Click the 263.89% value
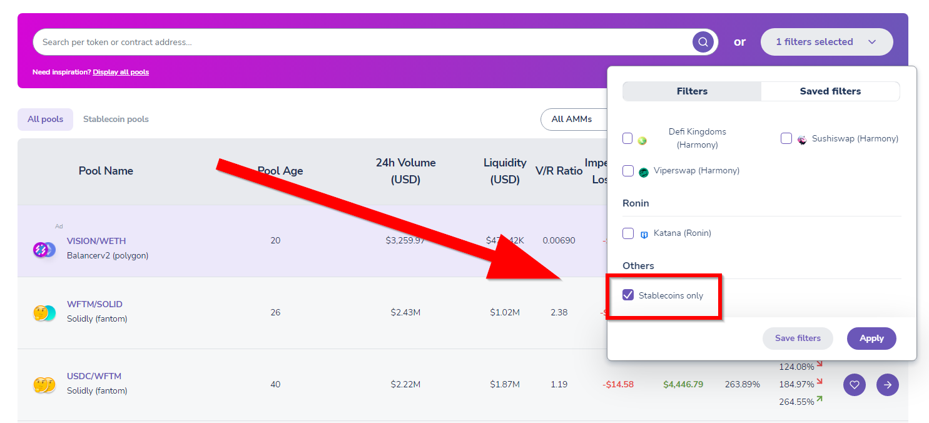 click(x=743, y=384)
